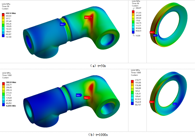Click the 380.59 Max legend value
Image resolution: width=195 pixels, height=137 pixels.
[x=11, y=82]
